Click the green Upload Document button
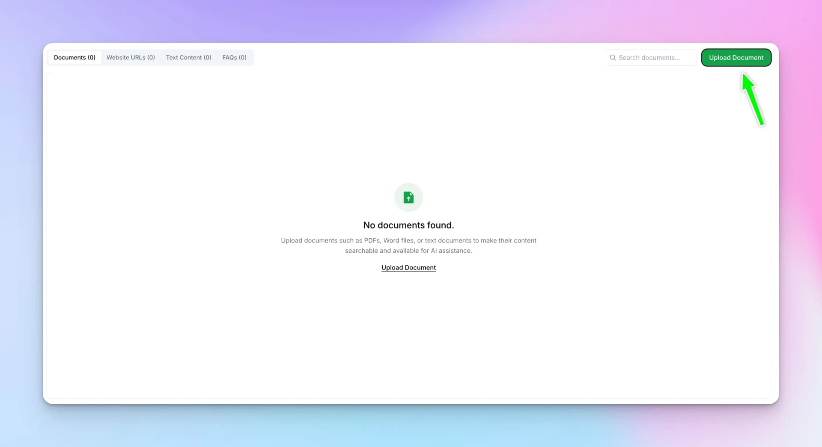822x447 pixels. coord(736,57)
